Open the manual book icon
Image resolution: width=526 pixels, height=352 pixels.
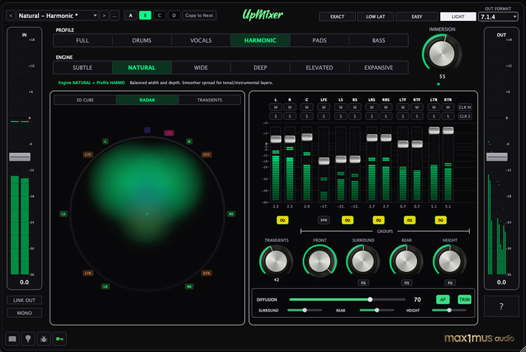click(x=12, y=339)
